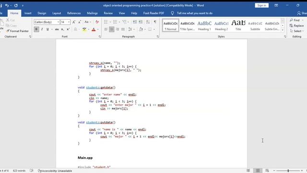Click the Format Painter tool
307x173 pixels.
(17, 31)
